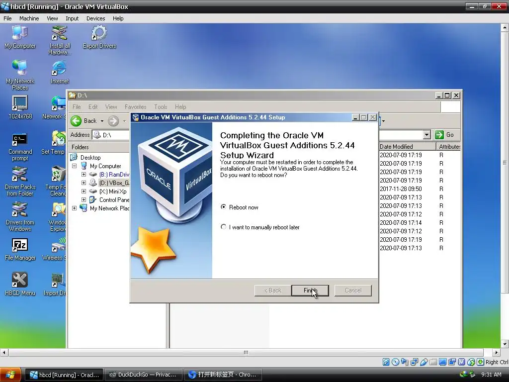Image resolution: width=509 pixels, height=382 pixels.
Task: Click the Forward arrow in the D:\ window
Action: (113, 121)
